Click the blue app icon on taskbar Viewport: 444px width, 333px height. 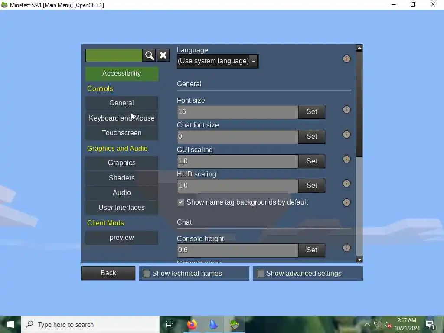(213, 324)
